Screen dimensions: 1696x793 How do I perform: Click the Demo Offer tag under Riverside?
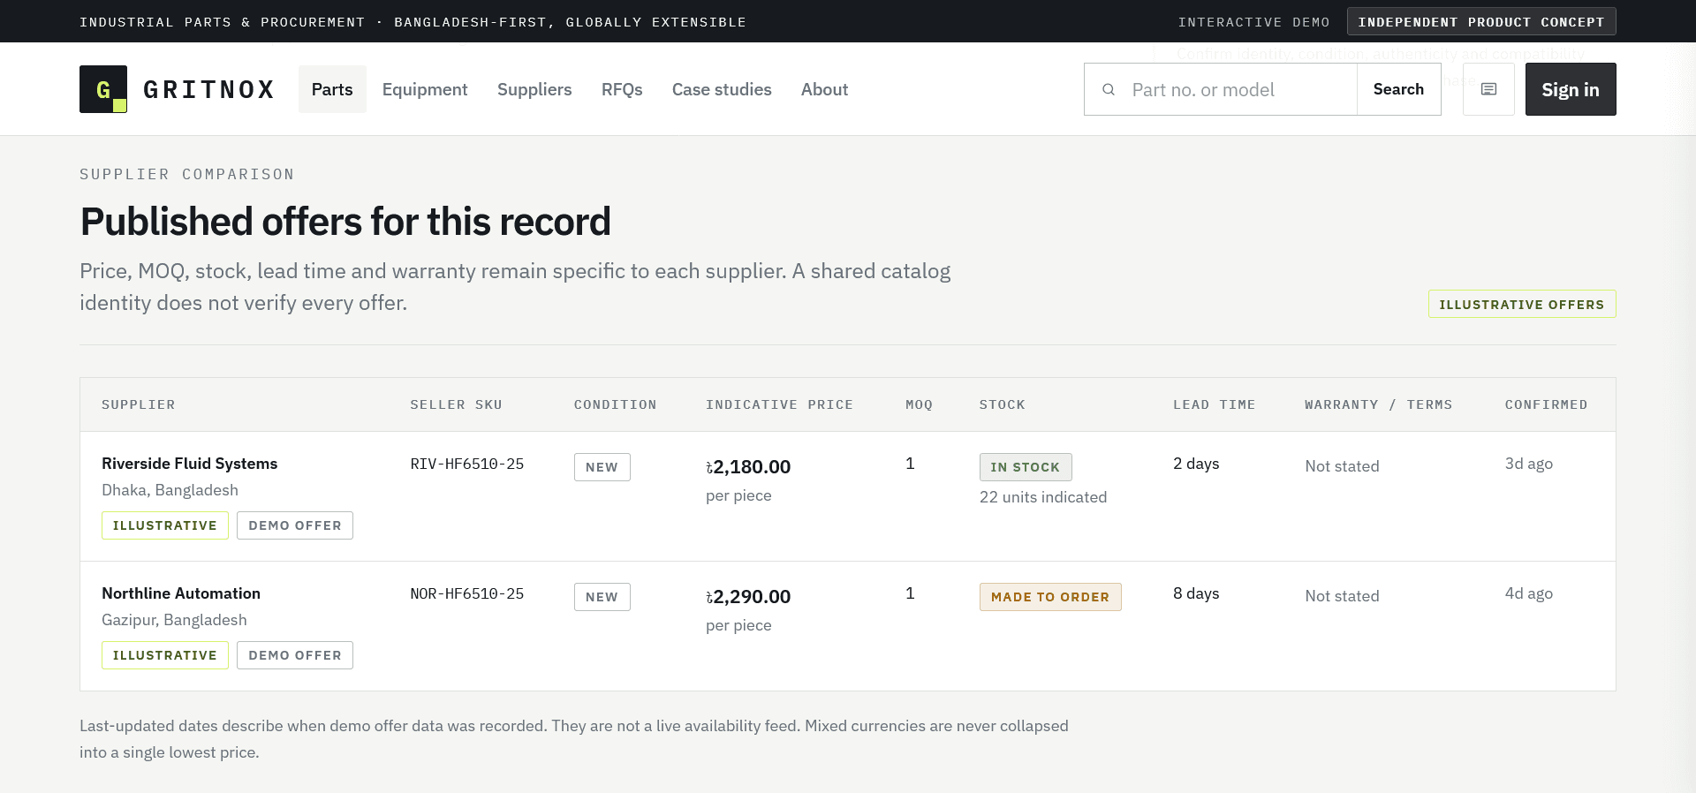295,525
